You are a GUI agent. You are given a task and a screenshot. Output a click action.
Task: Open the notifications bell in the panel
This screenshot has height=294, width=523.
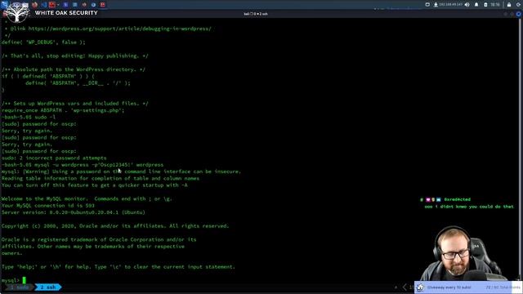coord(476,5)
